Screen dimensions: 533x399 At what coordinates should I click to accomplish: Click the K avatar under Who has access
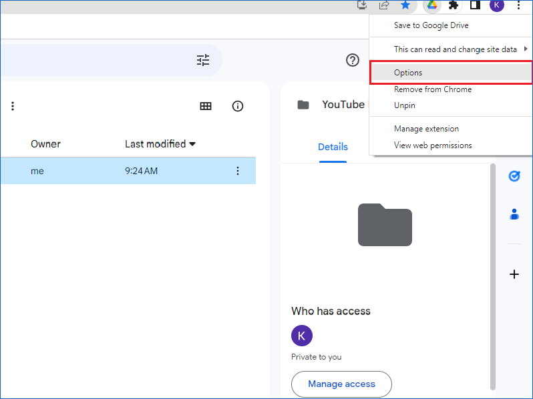[302, 336]
